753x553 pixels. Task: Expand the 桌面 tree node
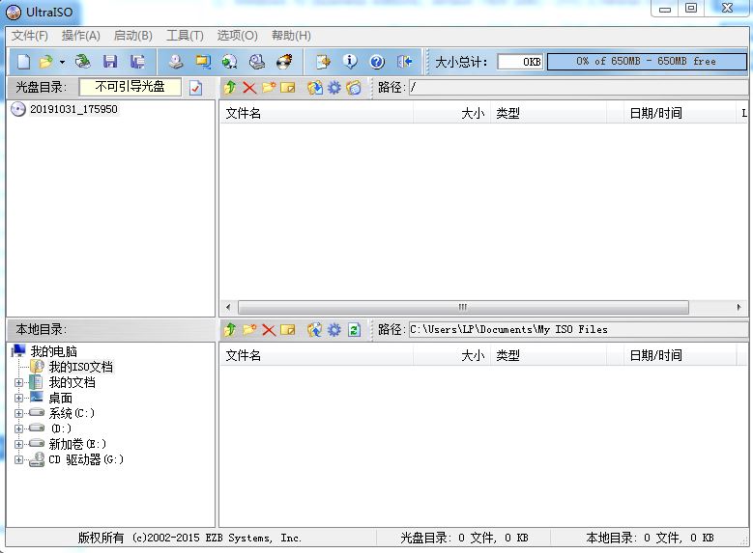(18, 398)
